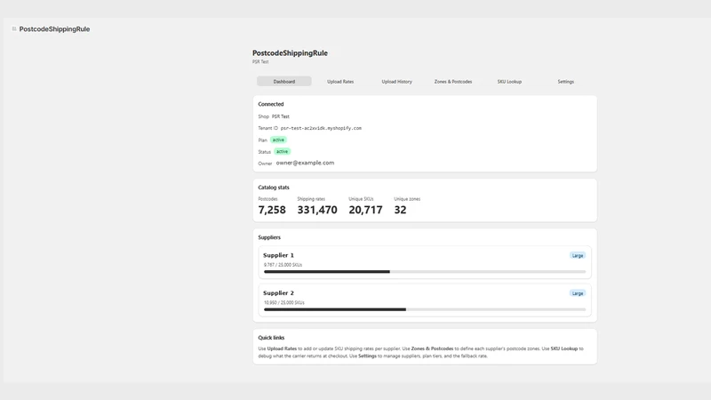
Task: Click the Catalog stats heading
Action: [274, 188]
